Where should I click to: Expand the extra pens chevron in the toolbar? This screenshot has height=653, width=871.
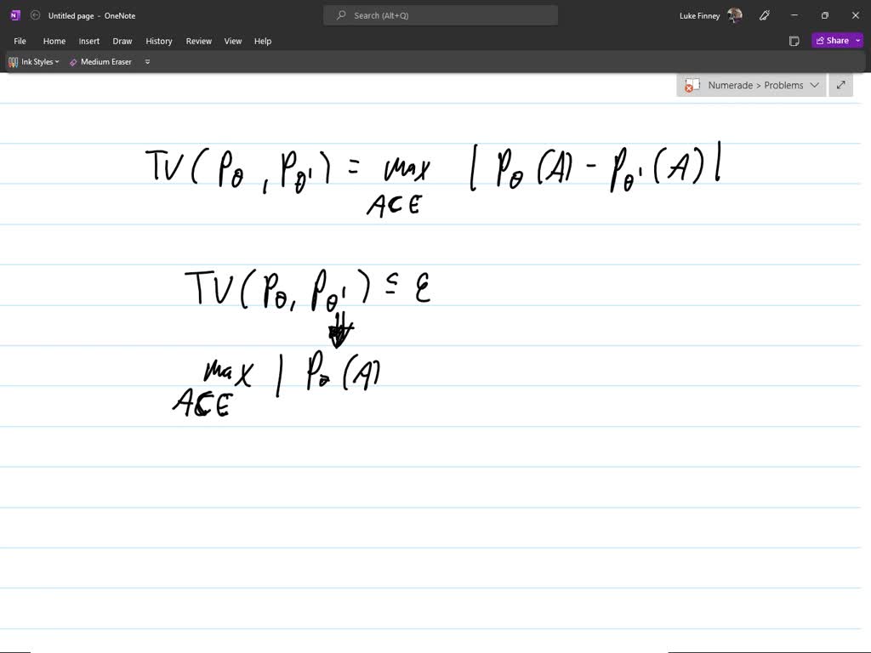tap(146, 61)
